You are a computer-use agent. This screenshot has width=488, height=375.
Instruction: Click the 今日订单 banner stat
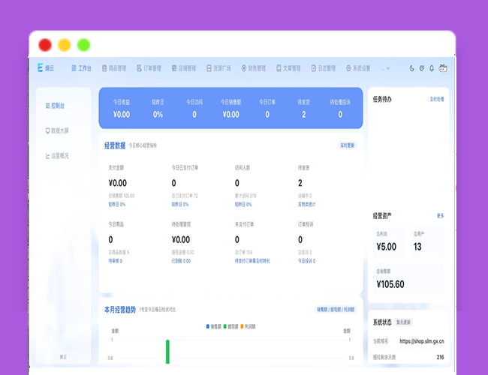point(267,109)
